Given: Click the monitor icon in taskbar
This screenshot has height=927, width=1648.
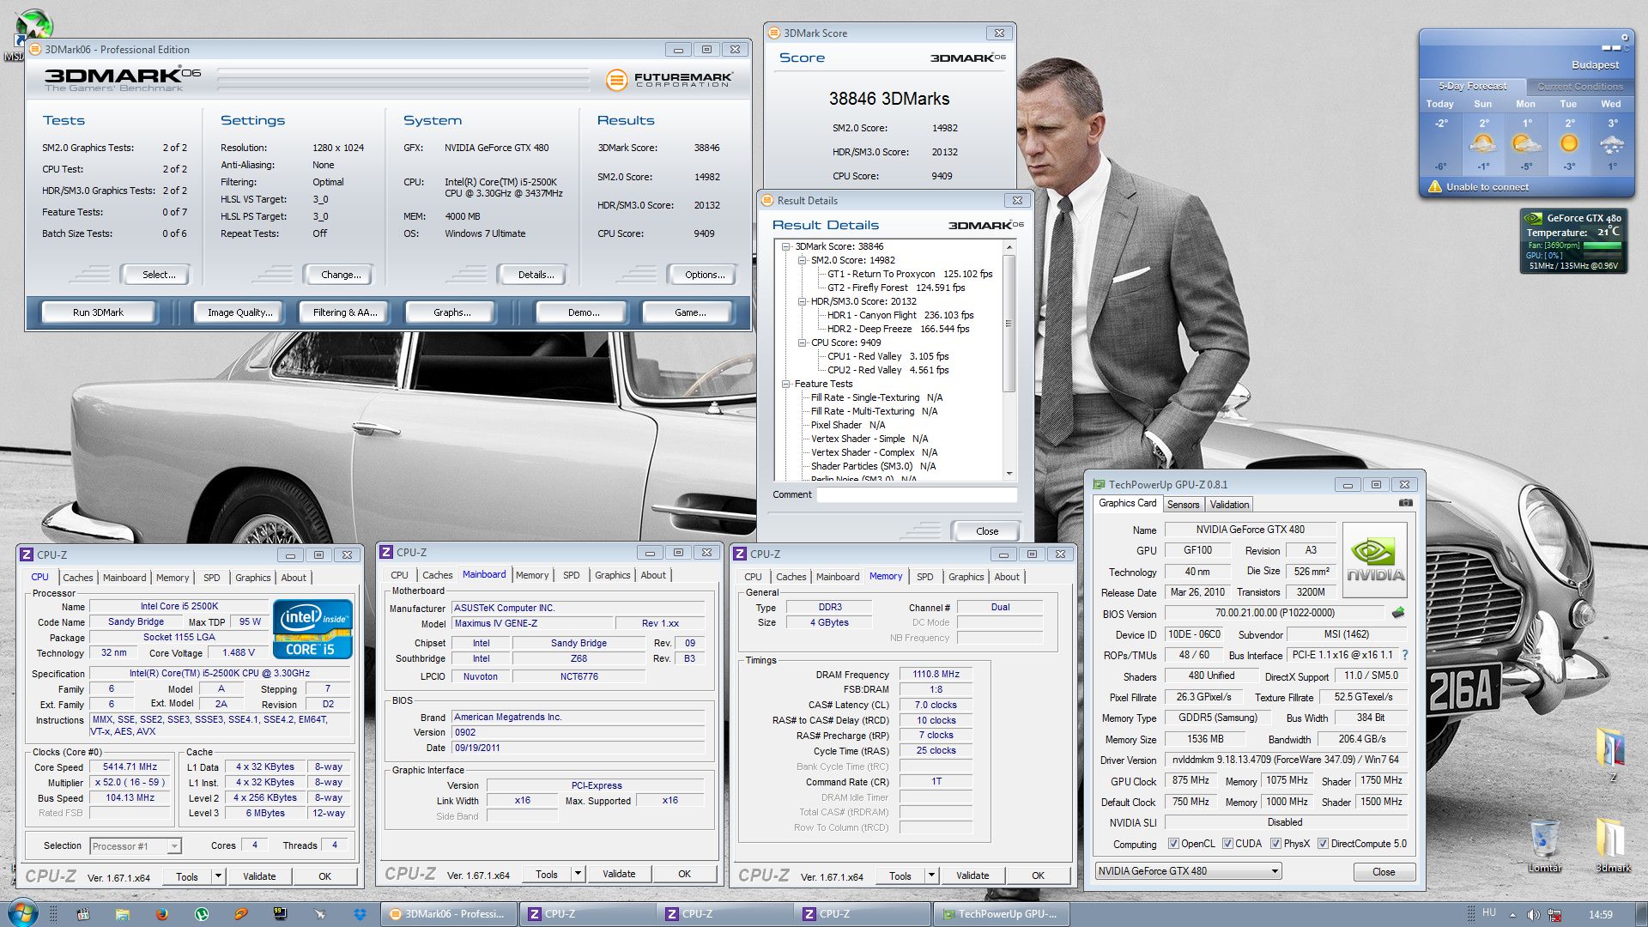Looking at the screenshot, I should pyautogui.click(x=281, y=914).
